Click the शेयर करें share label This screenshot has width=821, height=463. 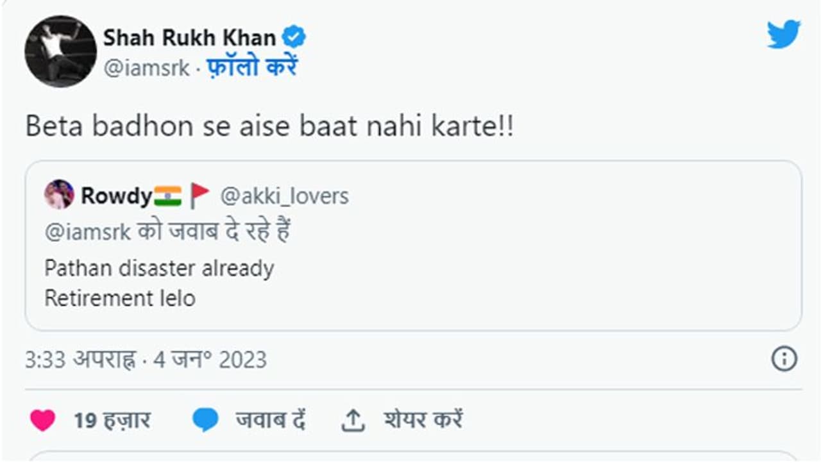pyautogui.click(x=423, y=421)
